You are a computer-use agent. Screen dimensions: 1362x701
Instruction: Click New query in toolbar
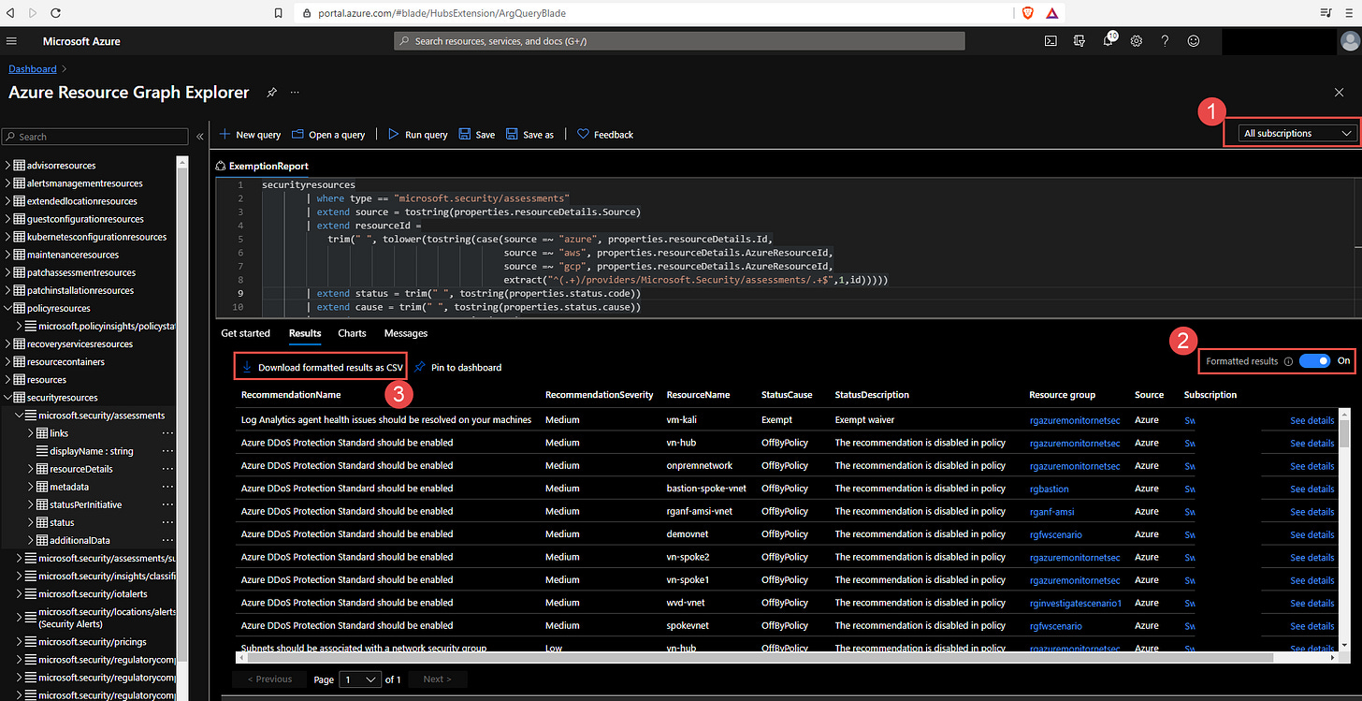pos(251,135)
